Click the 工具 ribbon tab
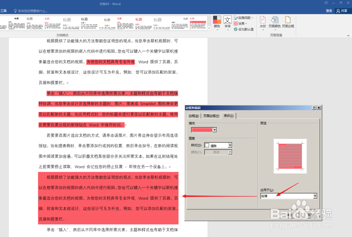 [x=3, y=11]
